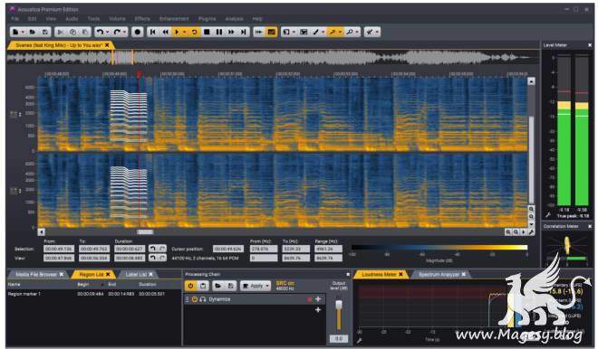Click the output level slider handle
This screenshot has height=349, width=598.
point(338,306)
